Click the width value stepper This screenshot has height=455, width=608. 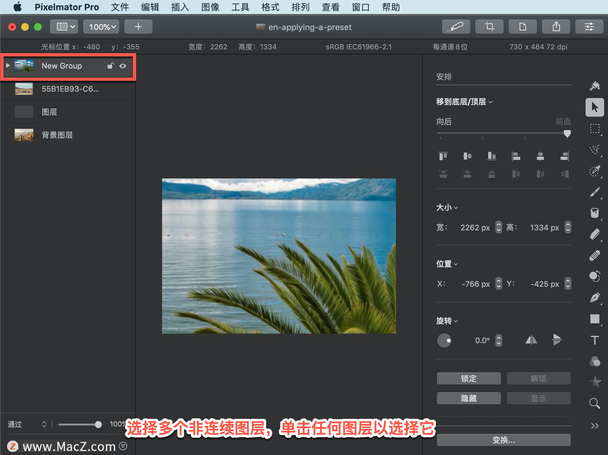tap(498, 227)
